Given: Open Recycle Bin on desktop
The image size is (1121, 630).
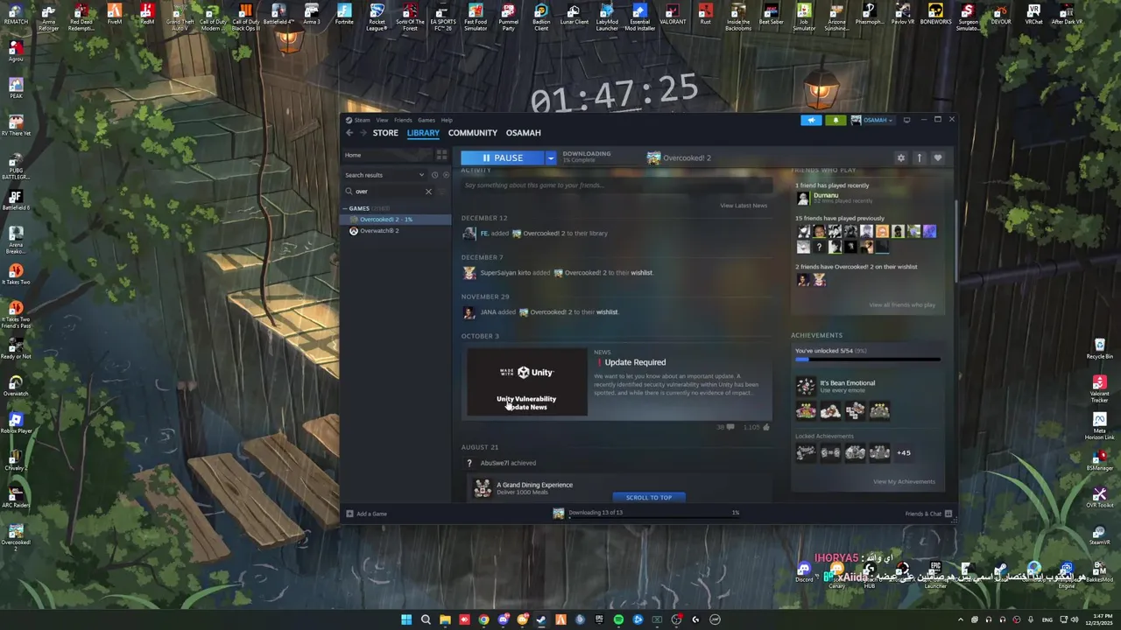Looking at the screenshot, I should tap(1099, 348).
